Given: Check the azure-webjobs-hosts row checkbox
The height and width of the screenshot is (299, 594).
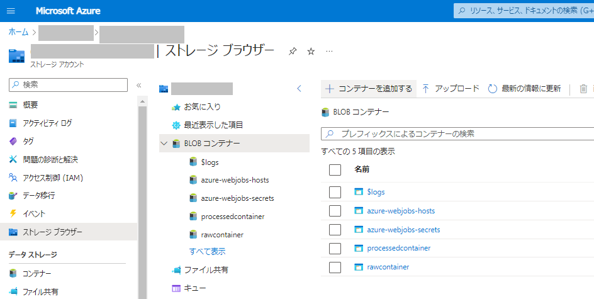Looking at the screenshot, I should click(x=335, y=211).
